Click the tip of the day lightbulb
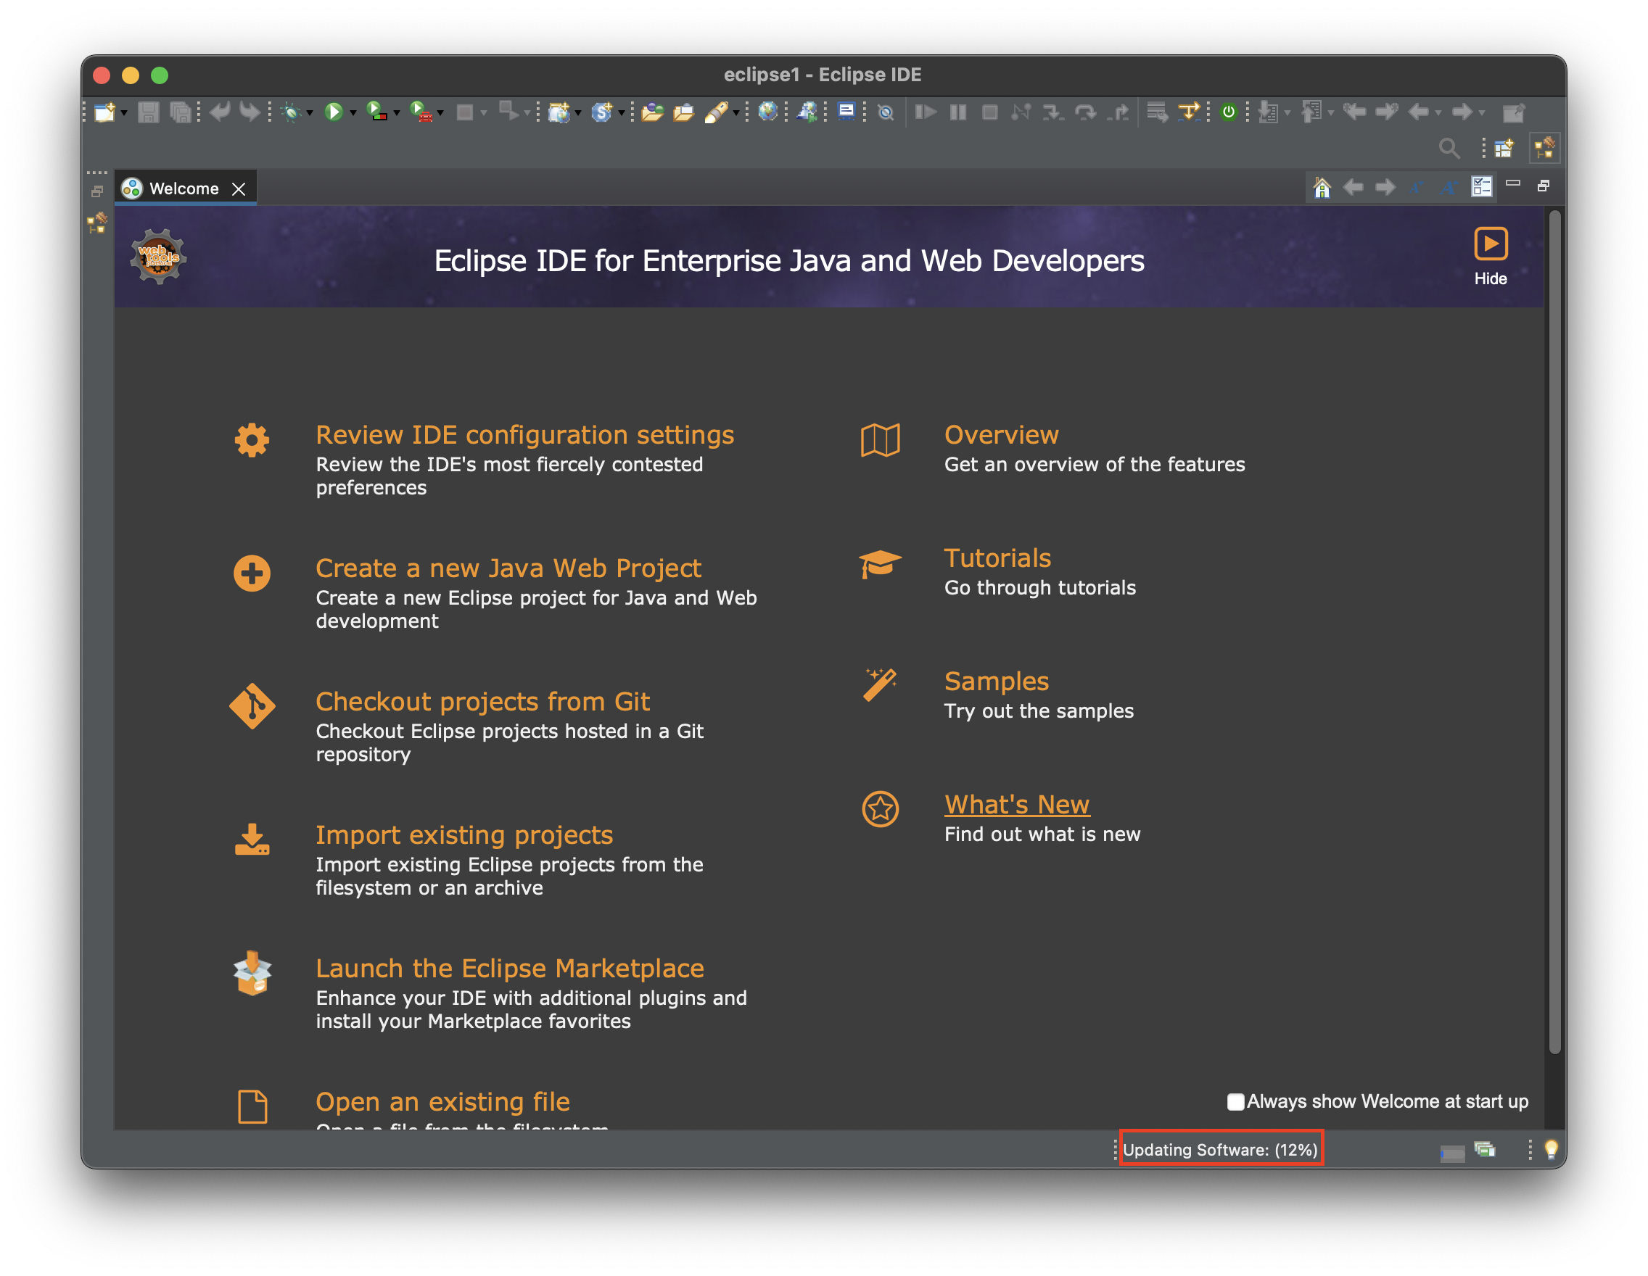The image size is (1648, 1276). click(1551, 1148)
